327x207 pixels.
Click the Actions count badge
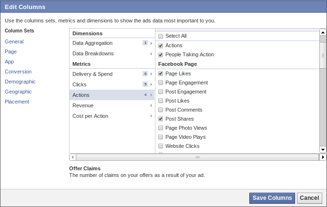coord(145,95)
